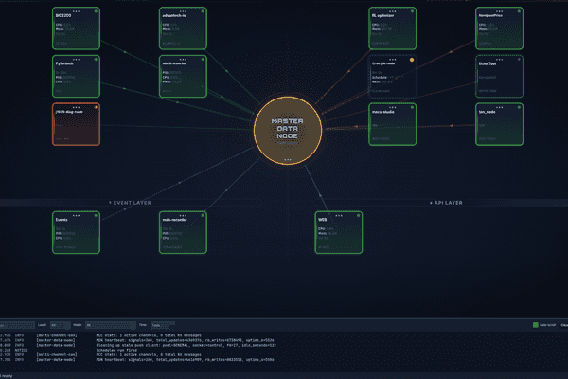Click the green status dot on Pylontech card

(96, 59)
